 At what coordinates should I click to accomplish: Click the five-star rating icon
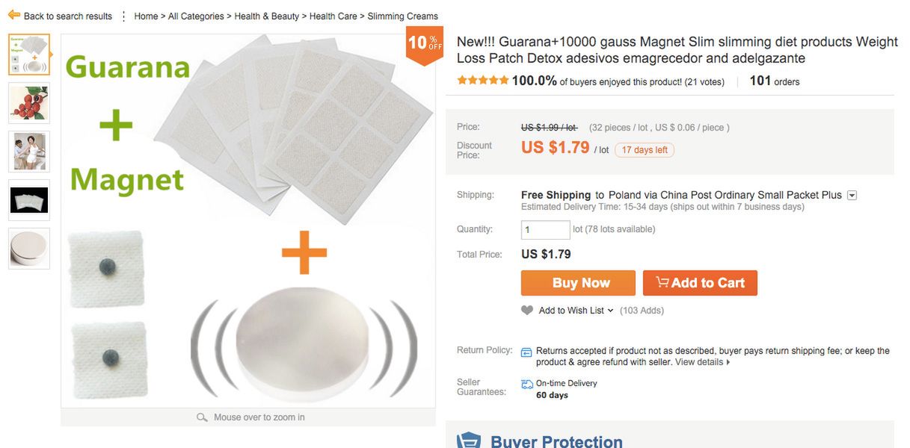point(482,81)
